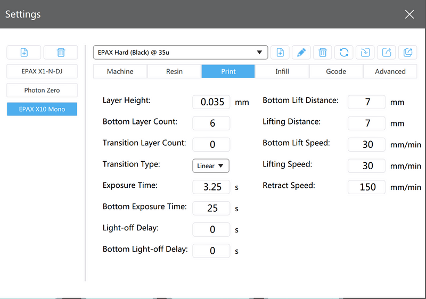Open the Infill tab
The height and width of the screenshot is (299, 426).
pos(282,71)
